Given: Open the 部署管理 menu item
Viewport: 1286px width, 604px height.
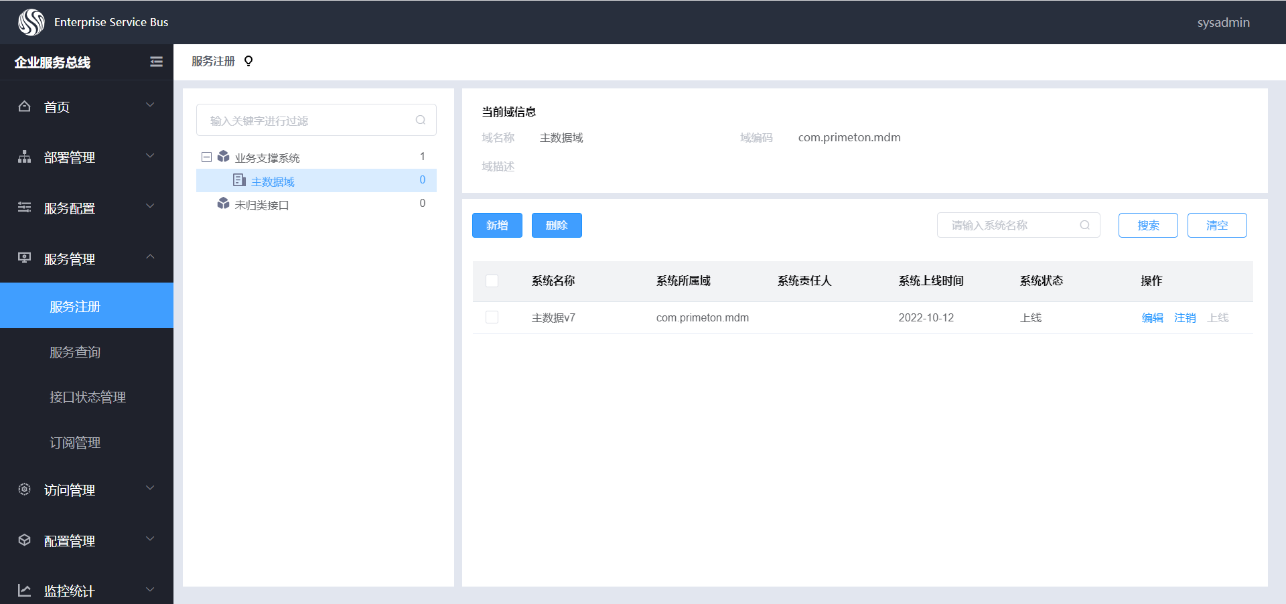Looking at the screenshot, I should coord(86,157).
